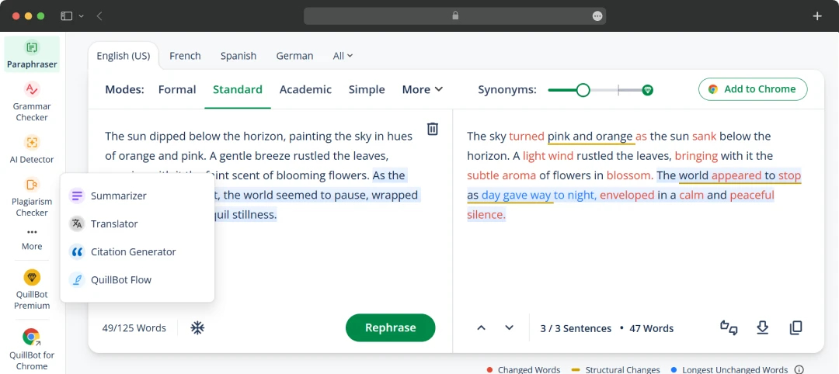Click the phrase 'subtle aroma' in output

(x=501, y=175)
